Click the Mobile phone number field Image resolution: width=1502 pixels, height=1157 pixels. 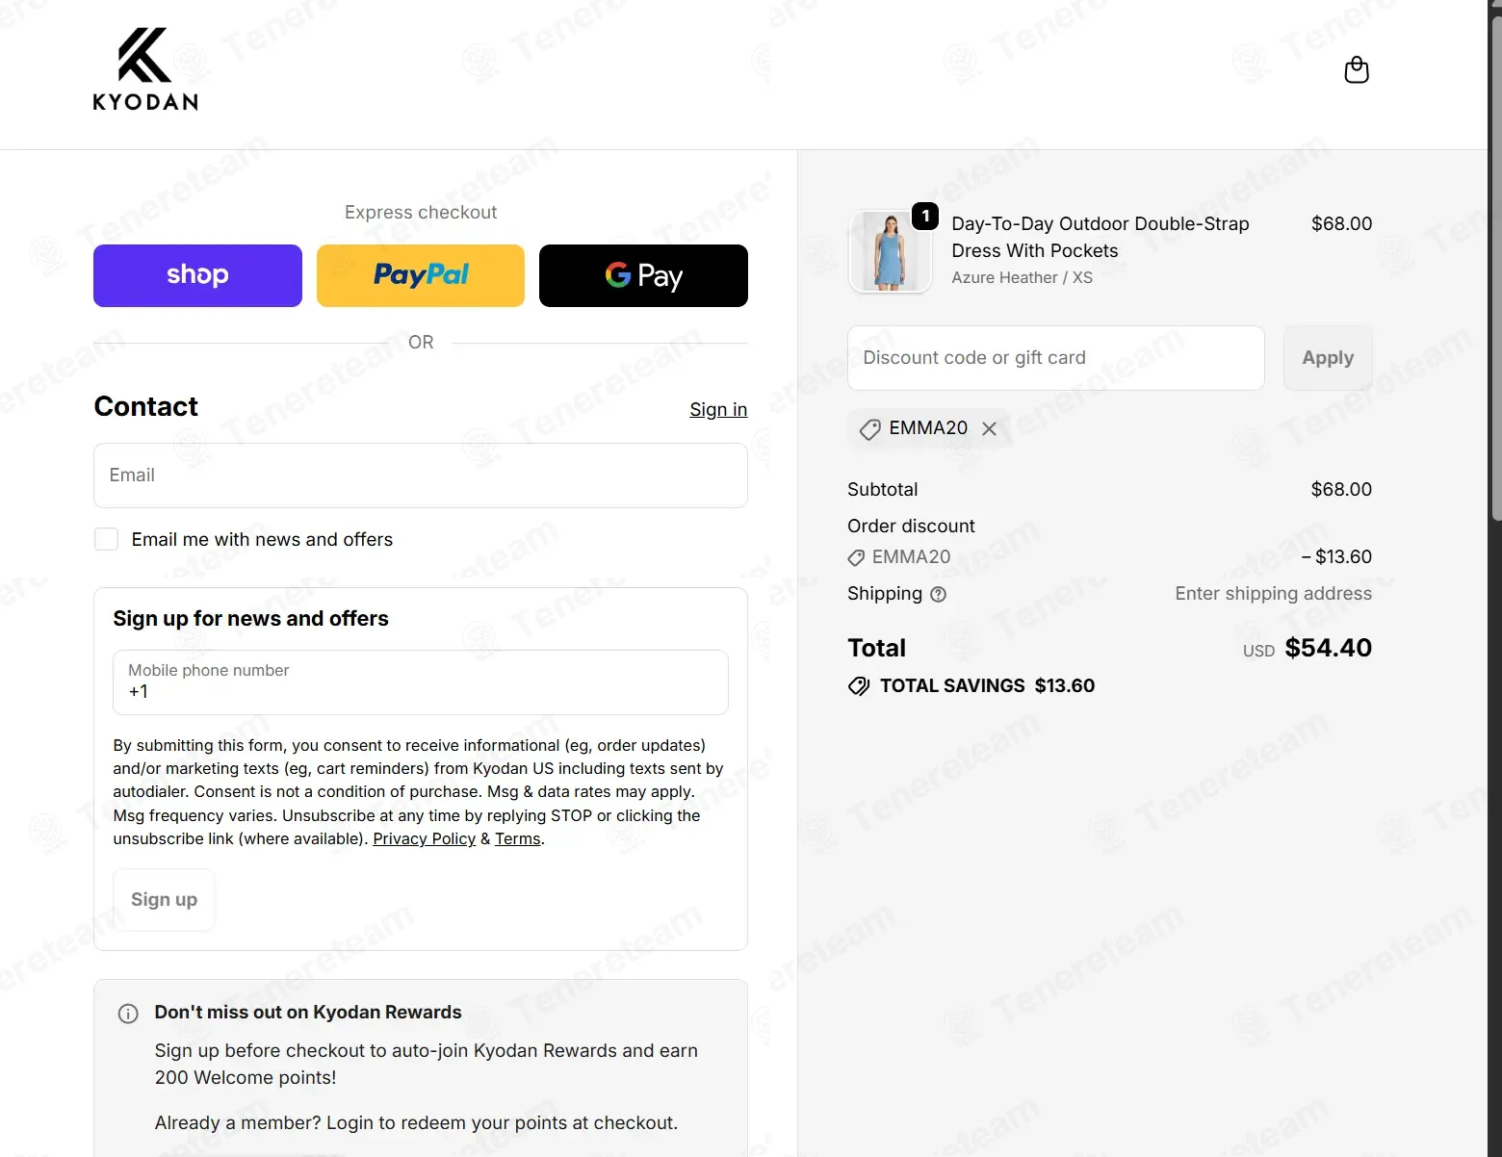tap(421, 682)
